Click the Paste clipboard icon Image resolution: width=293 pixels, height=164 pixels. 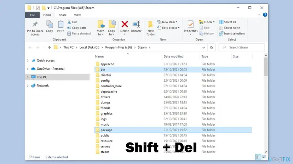[x=61, y=24]
